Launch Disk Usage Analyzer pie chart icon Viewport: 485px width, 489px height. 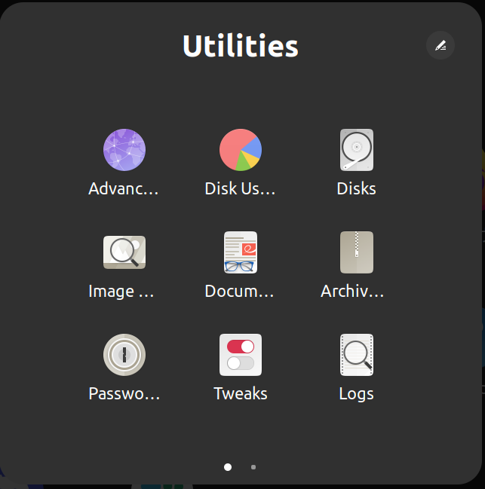pos(241,150)
